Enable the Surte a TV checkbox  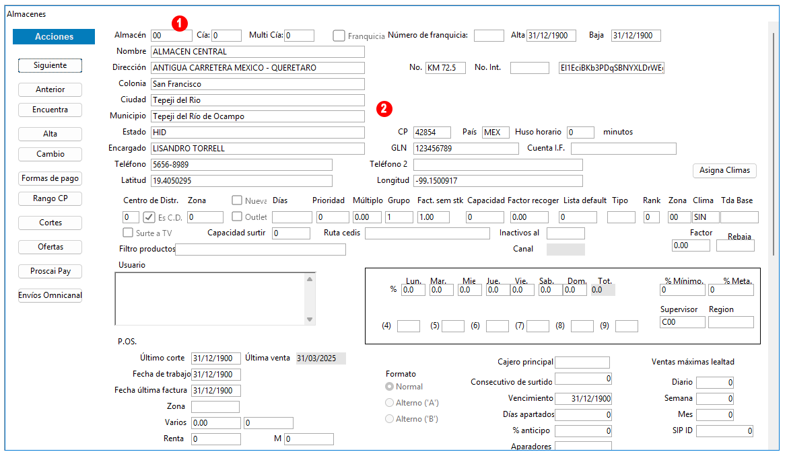click(x=128, y=233)
